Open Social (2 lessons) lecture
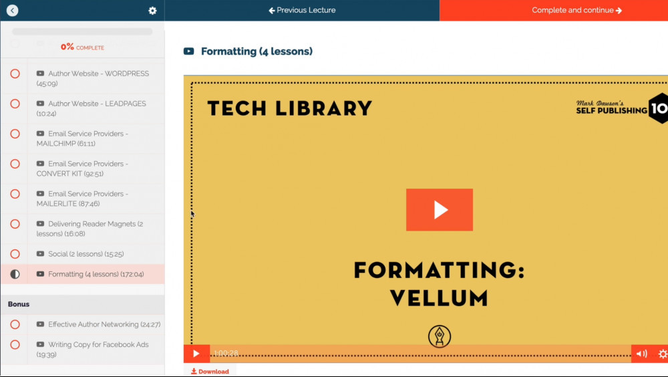668x377 pixels. click(80, 254)
